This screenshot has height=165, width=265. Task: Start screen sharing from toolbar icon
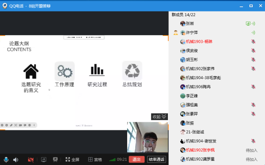click(44, 159)
